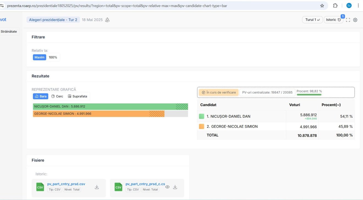This screenshot has width=363, height=200.
Task: Click the +894.946 vote difference text
Action: pyautogui.click(x=310, y=119)
